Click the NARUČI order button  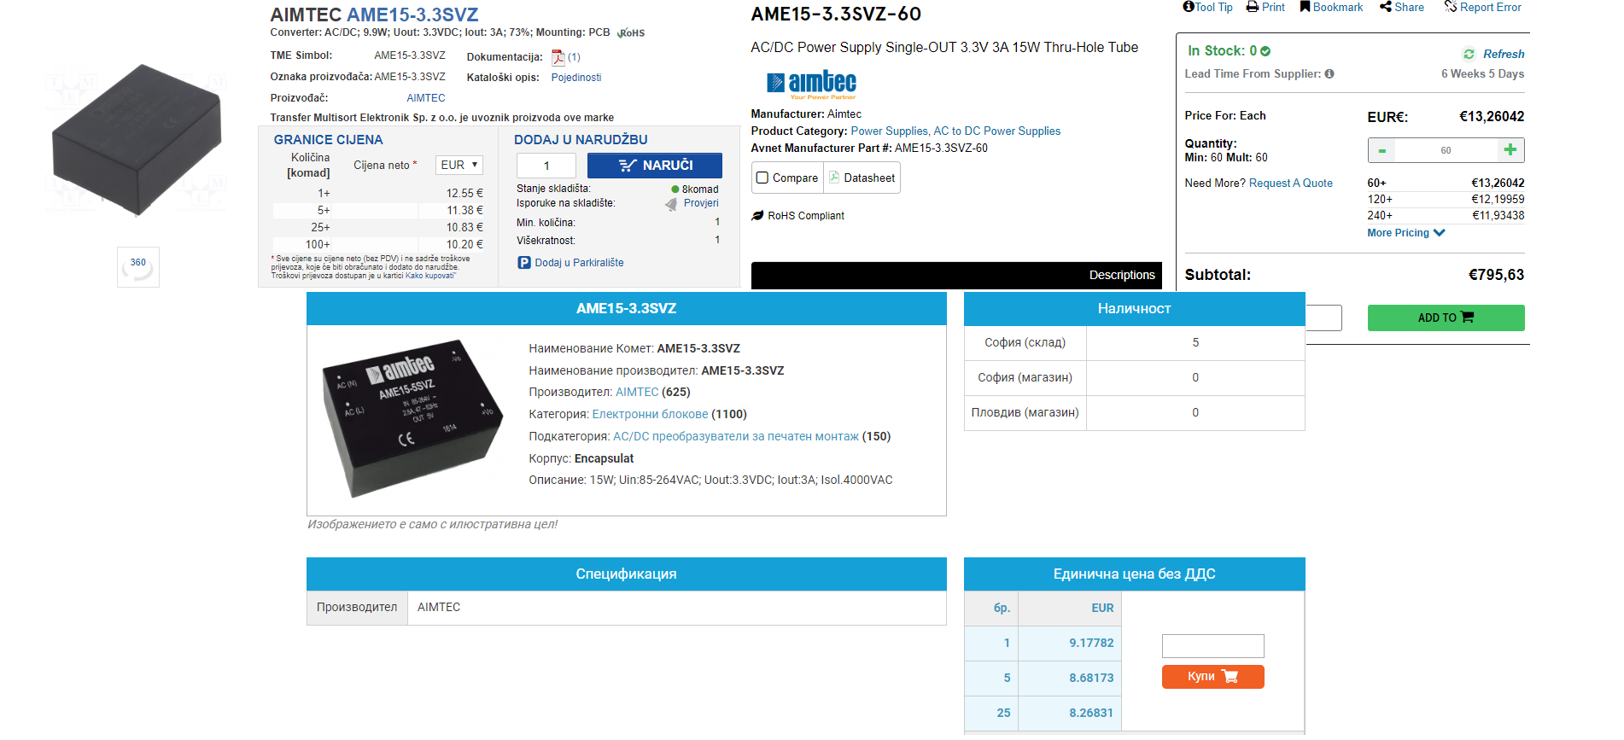click(x=655, y=166)
